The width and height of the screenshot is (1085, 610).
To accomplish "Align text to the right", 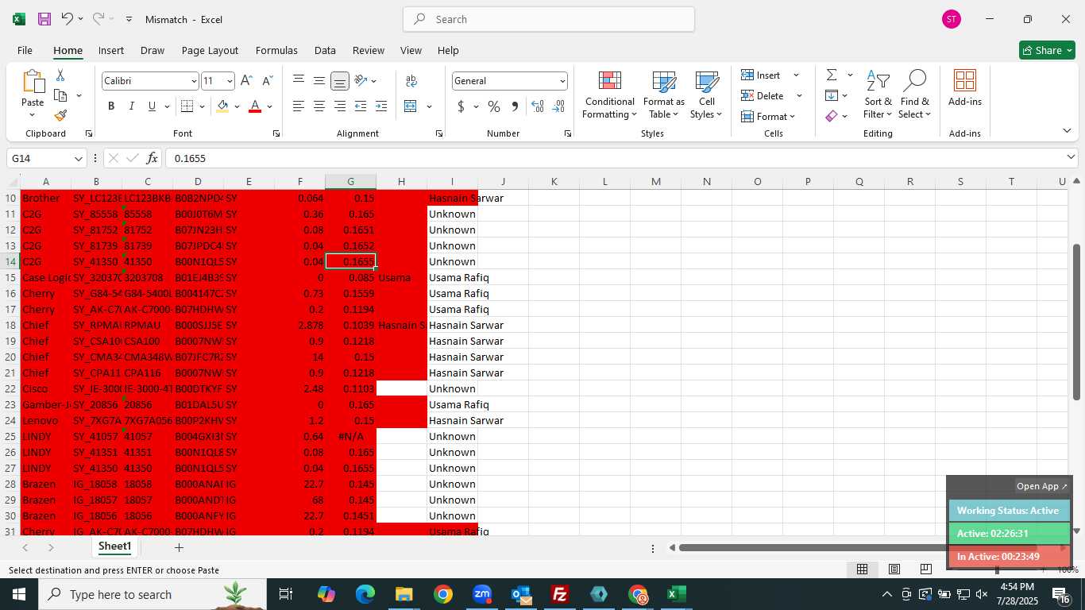I will pyautogui.click(x=340, y=106).
